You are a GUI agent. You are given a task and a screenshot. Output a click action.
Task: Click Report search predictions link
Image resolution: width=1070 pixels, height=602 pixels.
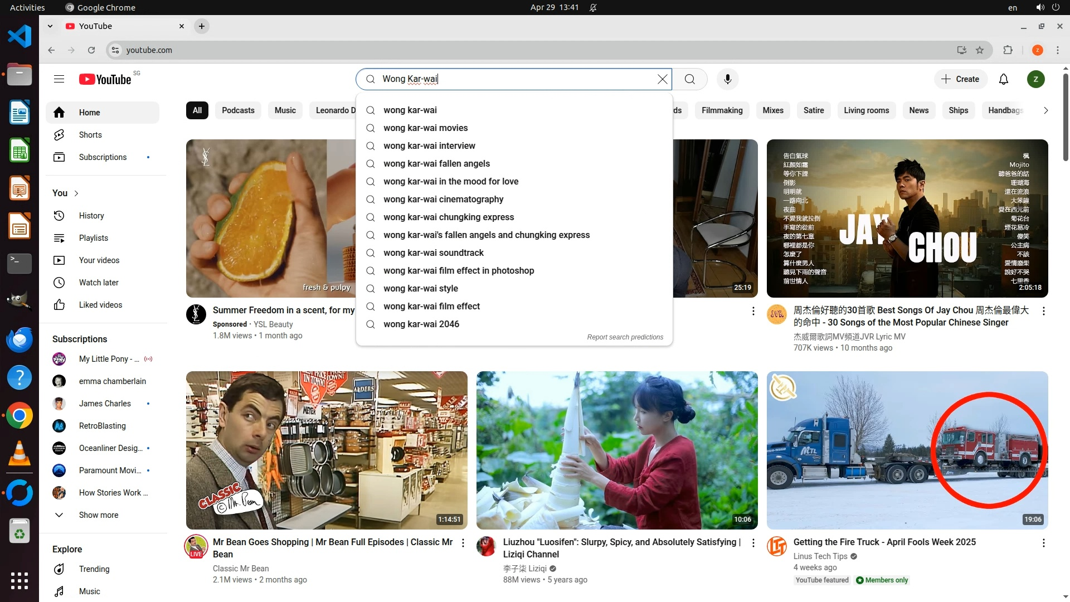point(625,337)
